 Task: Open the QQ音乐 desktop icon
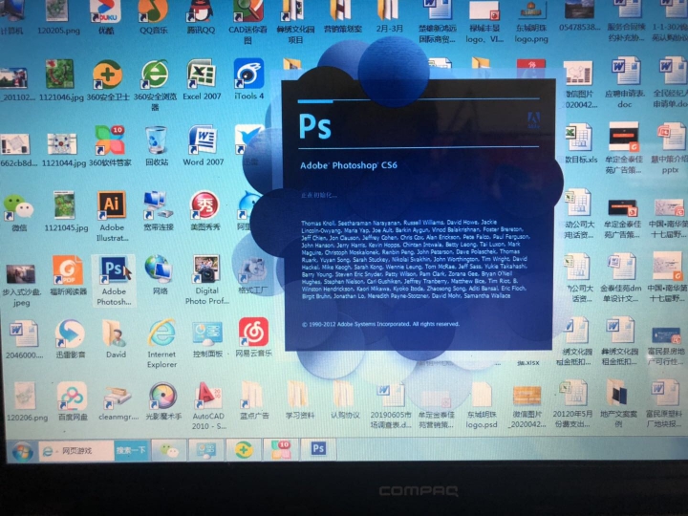coord(153,15)
